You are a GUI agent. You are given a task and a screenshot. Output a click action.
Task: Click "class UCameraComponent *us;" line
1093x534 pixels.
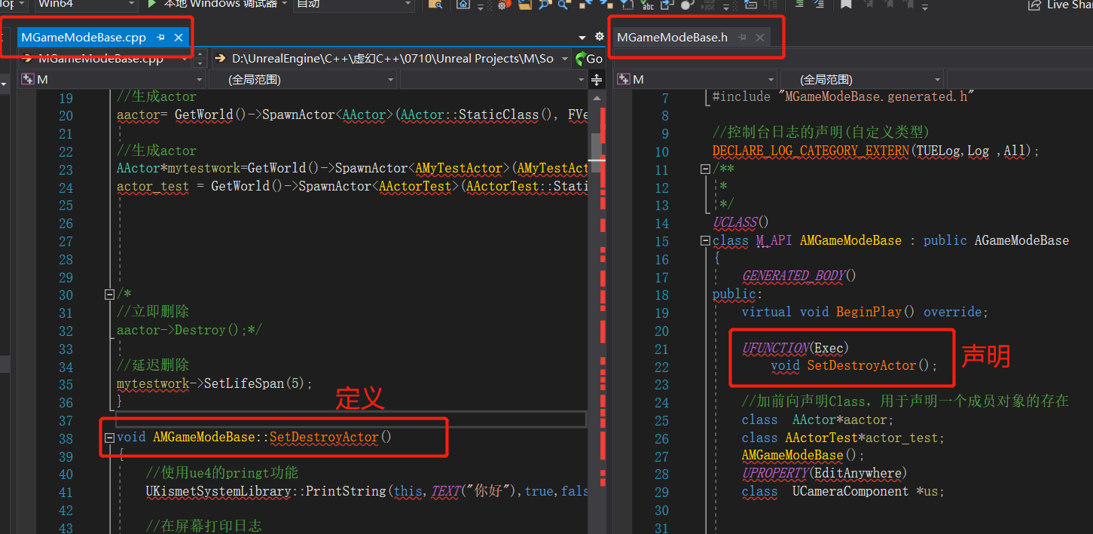843,491
